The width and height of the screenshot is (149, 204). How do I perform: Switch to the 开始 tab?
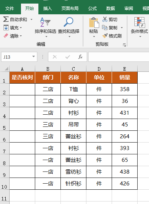pos(30,9)
